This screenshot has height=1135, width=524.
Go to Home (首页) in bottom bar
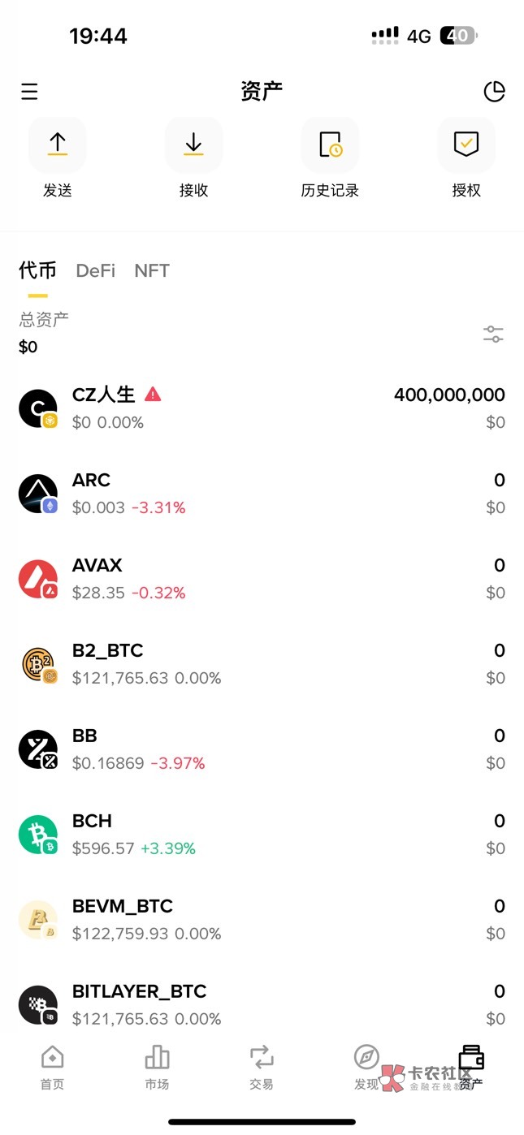click(52, 1067)
